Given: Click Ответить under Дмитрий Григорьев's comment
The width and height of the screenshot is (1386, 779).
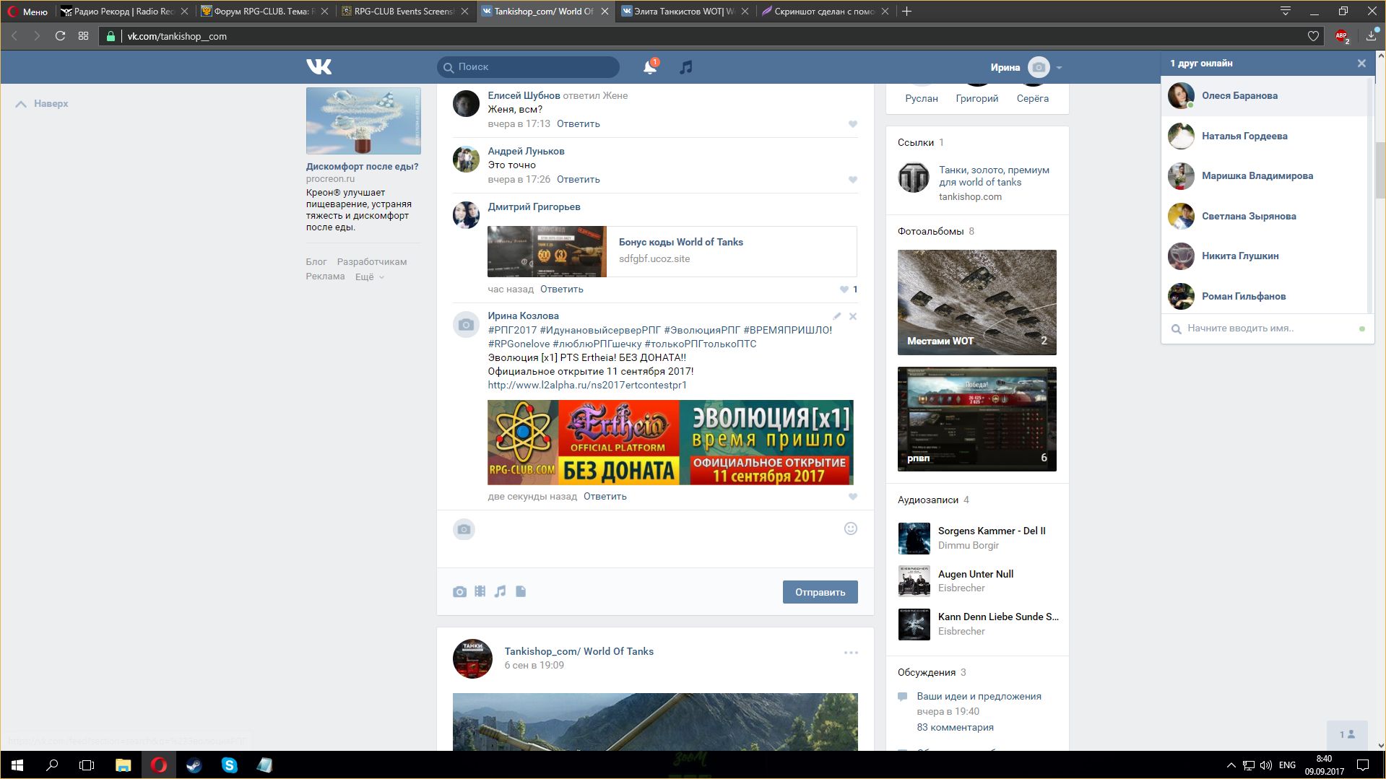Looking at the screenshot, I should point(561,290).
